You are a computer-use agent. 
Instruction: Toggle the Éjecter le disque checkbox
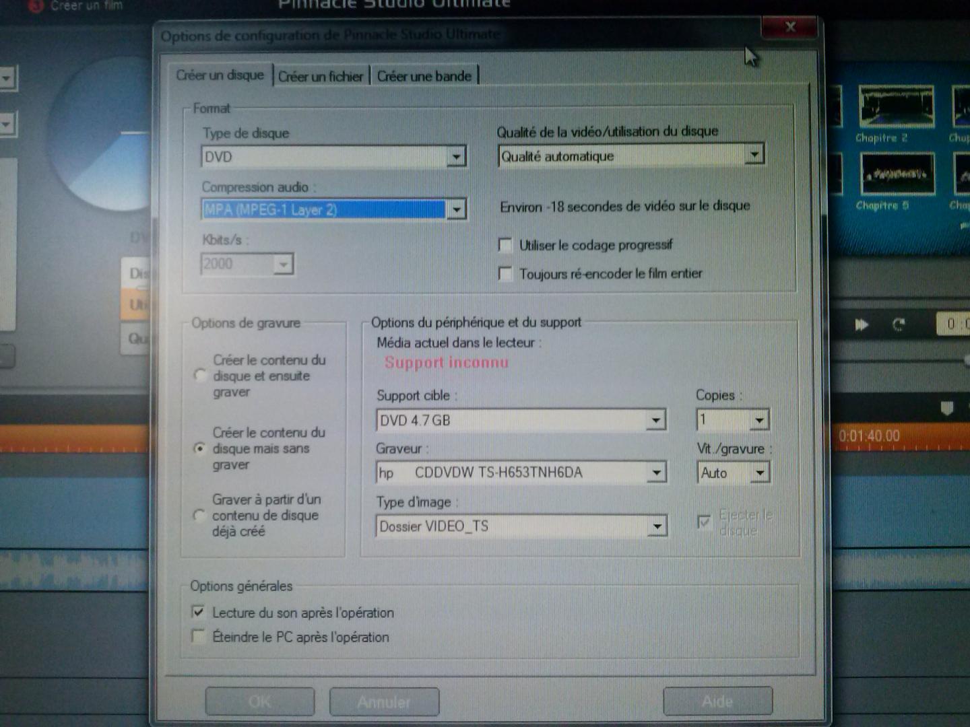(x=704, y=522)
